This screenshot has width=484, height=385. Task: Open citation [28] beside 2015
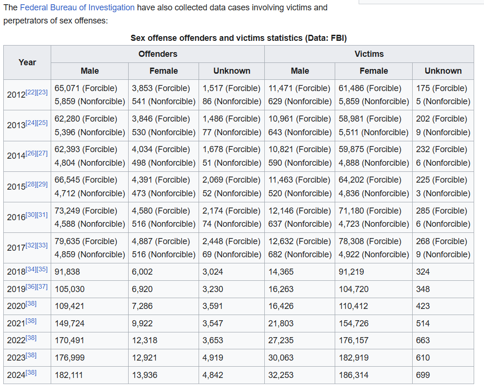point(31,184)
